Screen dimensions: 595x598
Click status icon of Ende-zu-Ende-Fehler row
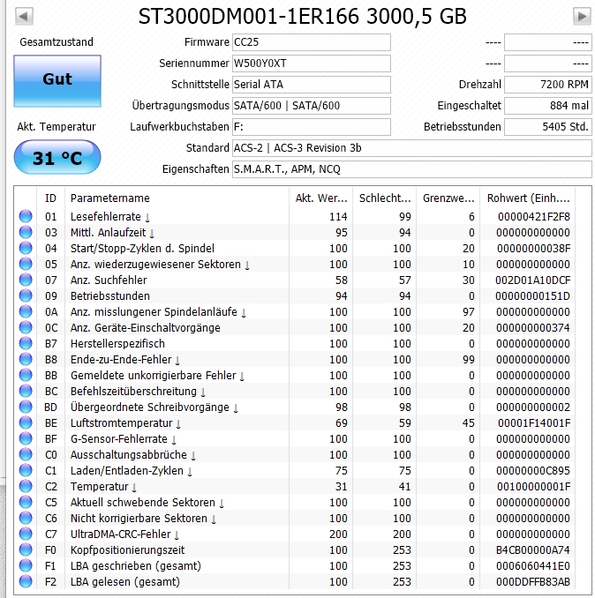click(26, 359)
